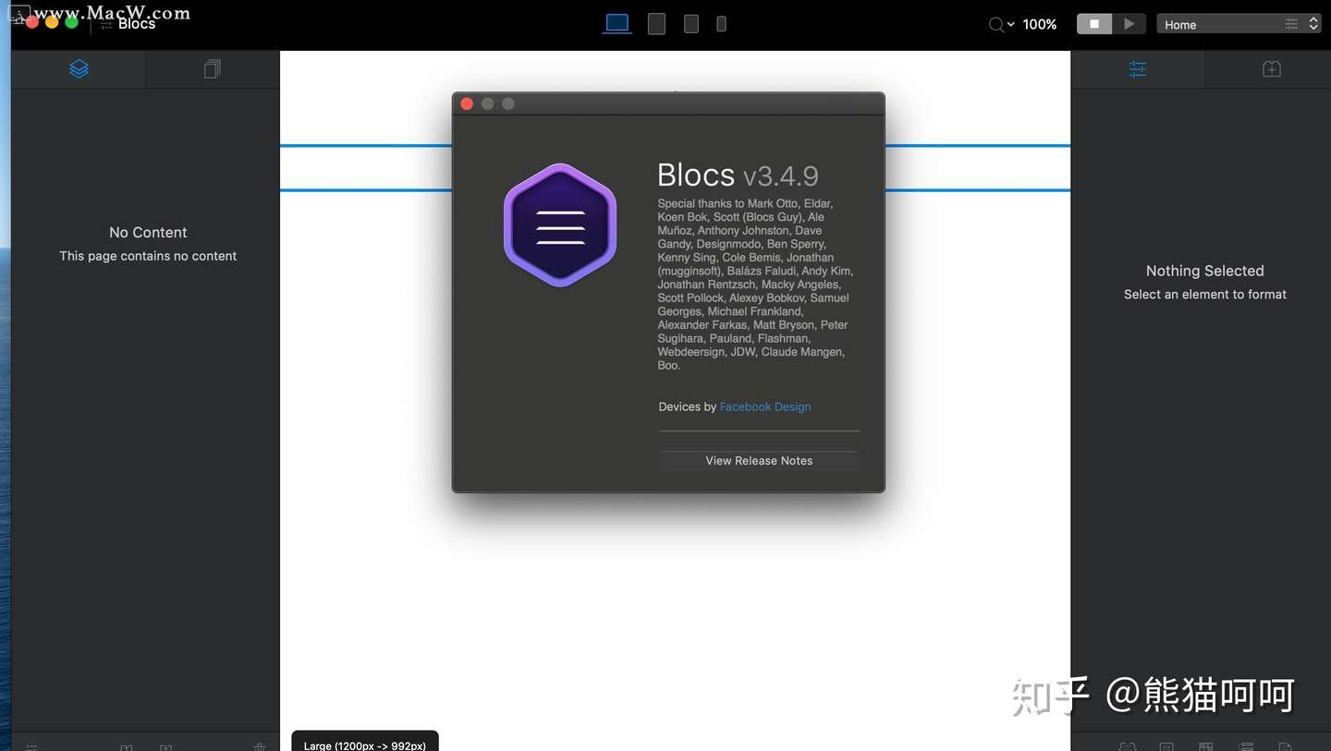This screenshot has height=751, width=1331.
Task: Open the inspector sliders tab in right sidebar
Action: click(x=1138, y=68)
